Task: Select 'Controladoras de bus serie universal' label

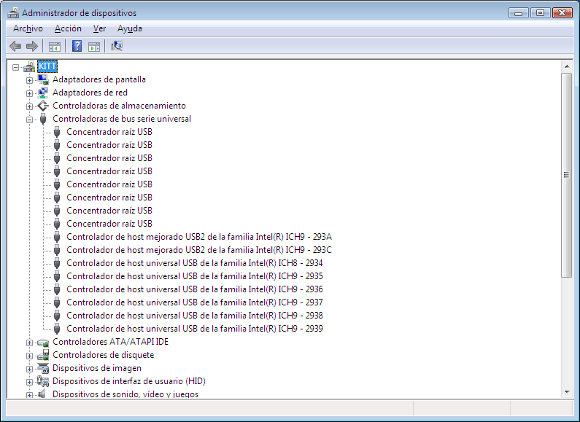Action: (x=122, y=119)
